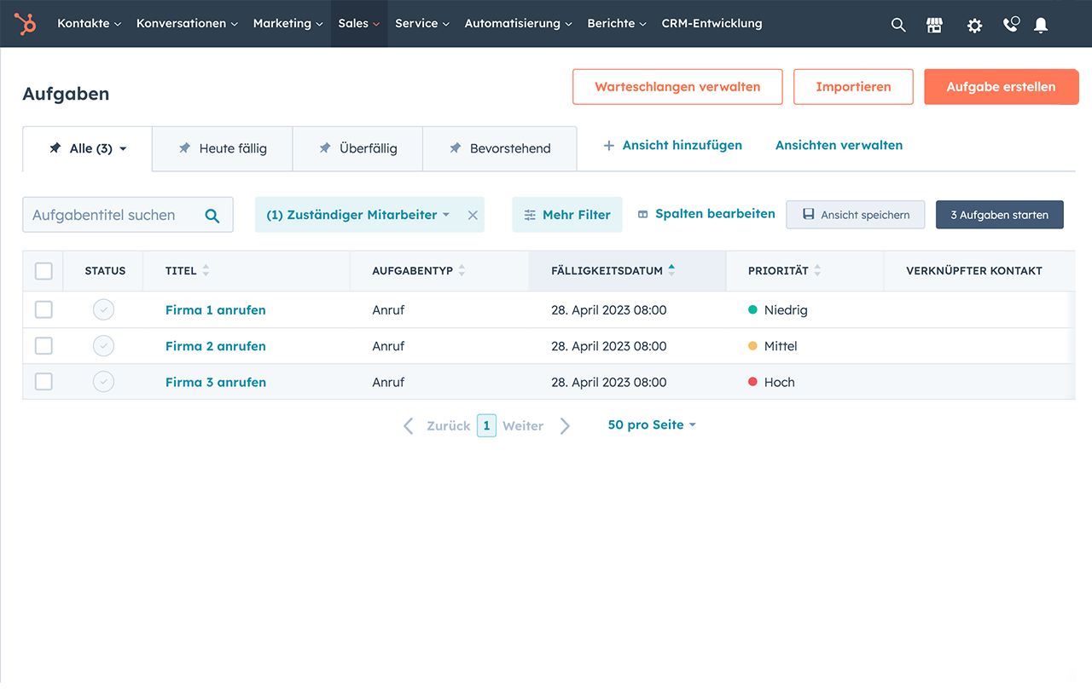Open the Marketplace storefront icon
The height and width of the screenshot is (693, 1092).
click(x=935, y=25)
